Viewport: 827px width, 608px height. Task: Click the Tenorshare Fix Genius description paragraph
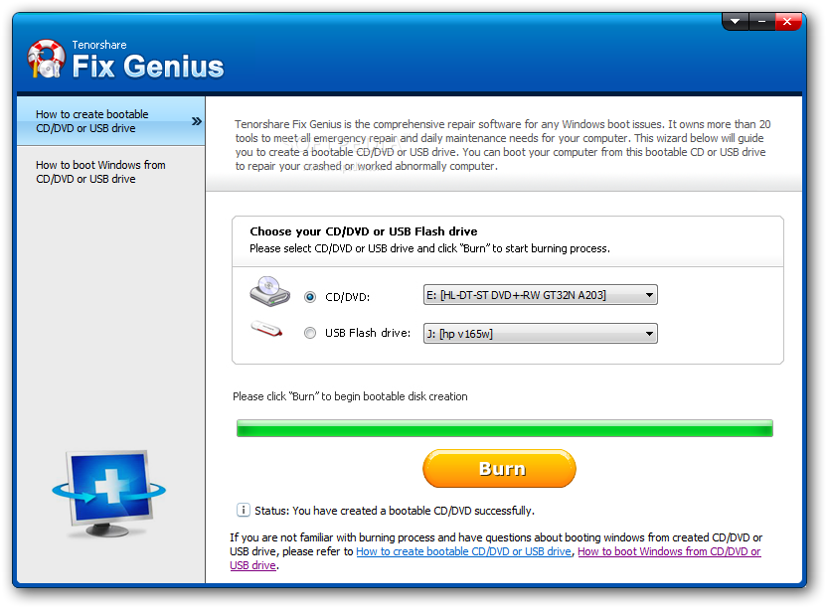coord(503,145)
